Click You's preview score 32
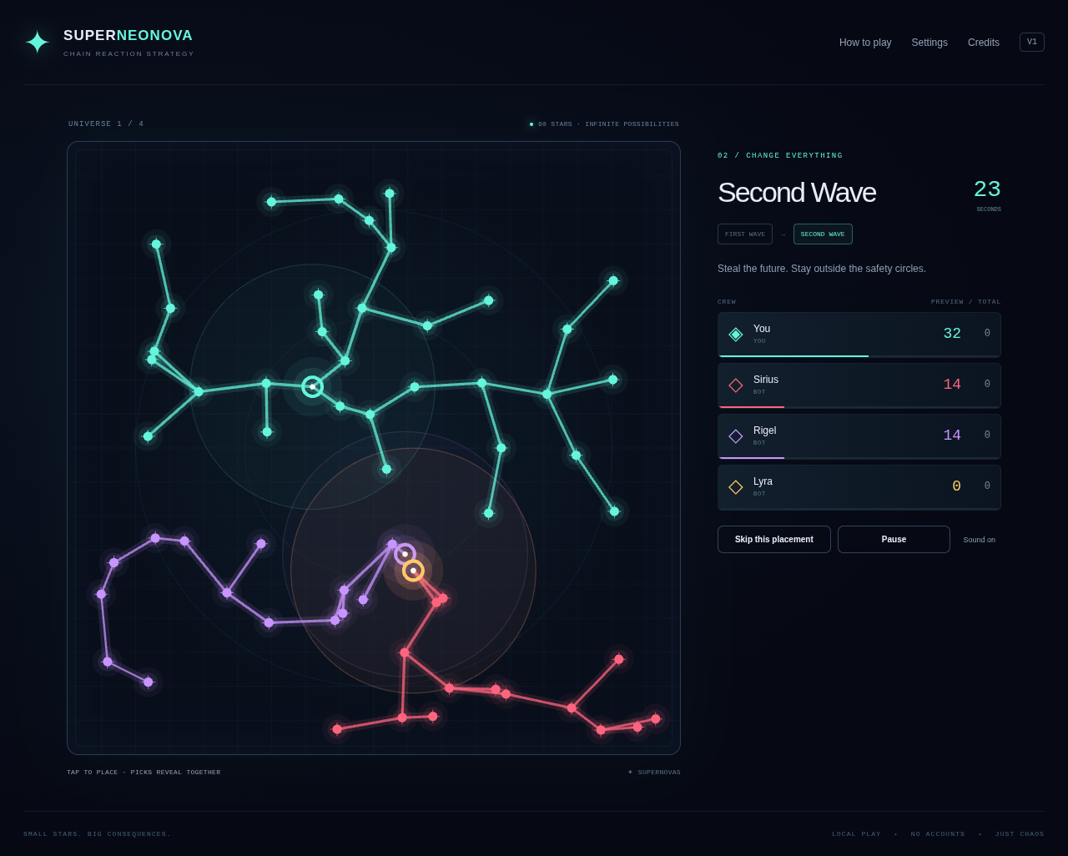Viewport: 1068px width, 856px height. [952, 334]
